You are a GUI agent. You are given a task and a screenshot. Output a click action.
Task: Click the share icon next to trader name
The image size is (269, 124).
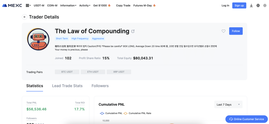pos(133,31)
